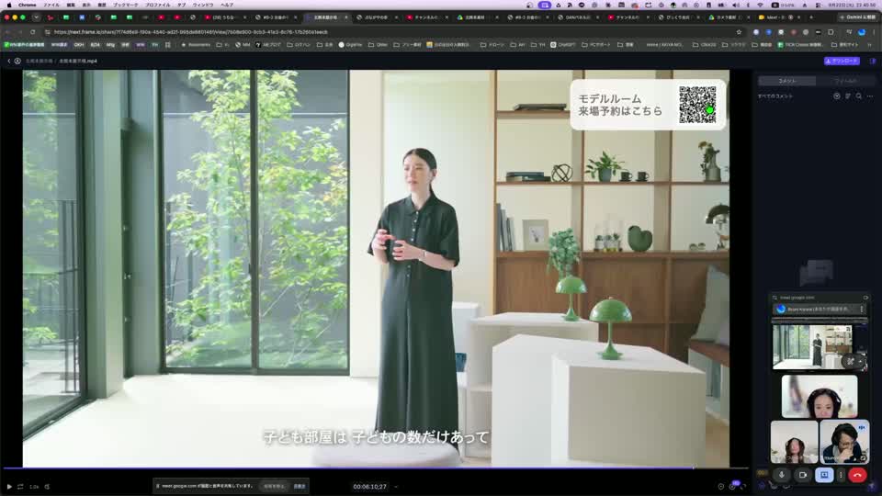The image size is (882, 496).
Task: Click the sound volume icon in the macOS menu bar
Action: coord(735,5)
